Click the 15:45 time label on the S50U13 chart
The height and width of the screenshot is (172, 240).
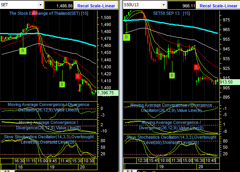tap(154, 161)
